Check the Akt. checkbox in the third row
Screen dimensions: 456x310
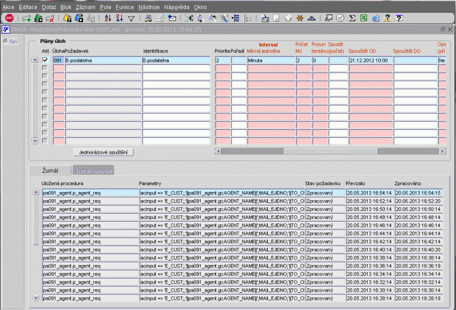coord(45,76)
